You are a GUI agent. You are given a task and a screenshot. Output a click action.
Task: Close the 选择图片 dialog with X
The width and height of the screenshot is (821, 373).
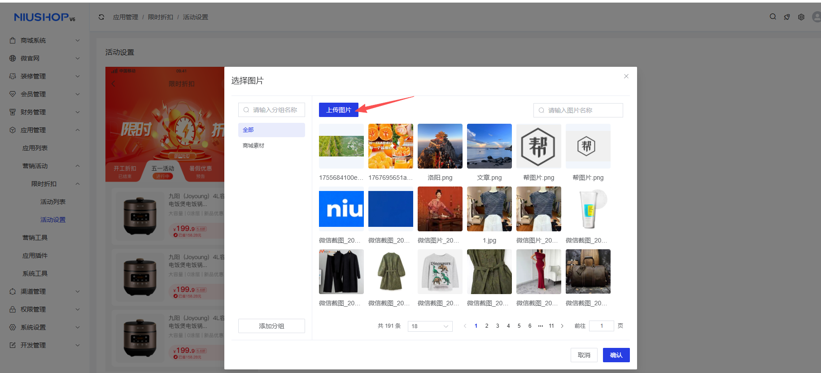(626, 76)
